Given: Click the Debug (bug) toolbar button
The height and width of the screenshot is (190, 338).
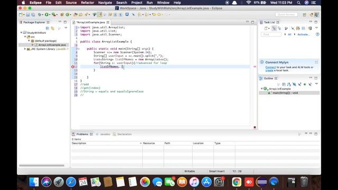Looking at the screenshot, I should (x=40, y=15).
